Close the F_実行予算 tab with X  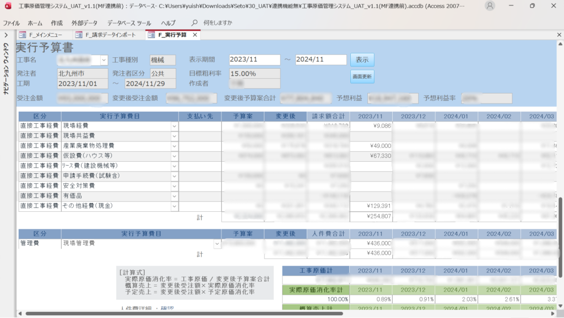click(195, 35)
